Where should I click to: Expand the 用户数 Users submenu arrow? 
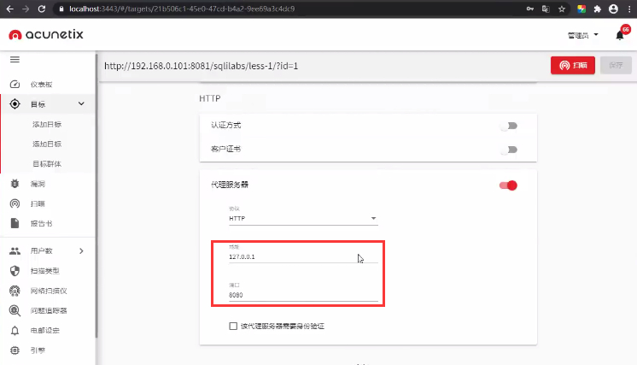click(x=81, y=250)
